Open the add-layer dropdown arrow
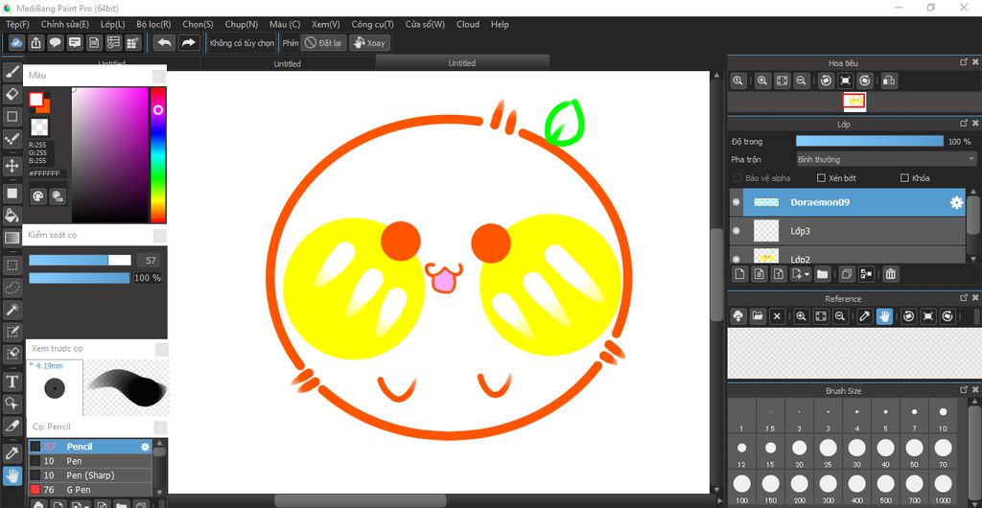982x508 pixels. click(807, 274)
